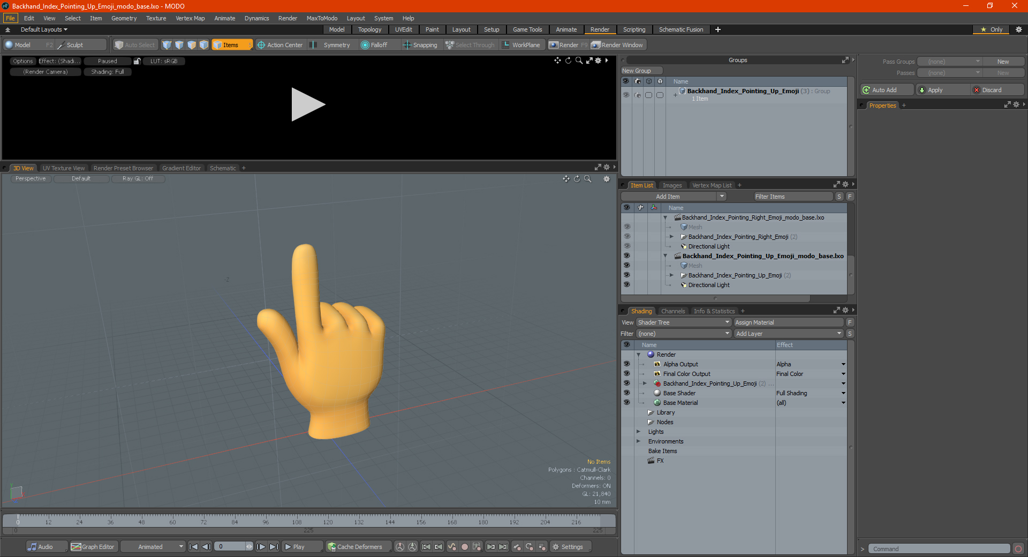Click the Command input field
This screenshot has height=557, width=1028.
[939, 549]
